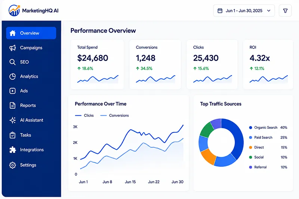Click the filter funnel button
This screenshot has height=199, width=299.
point(285,11)
